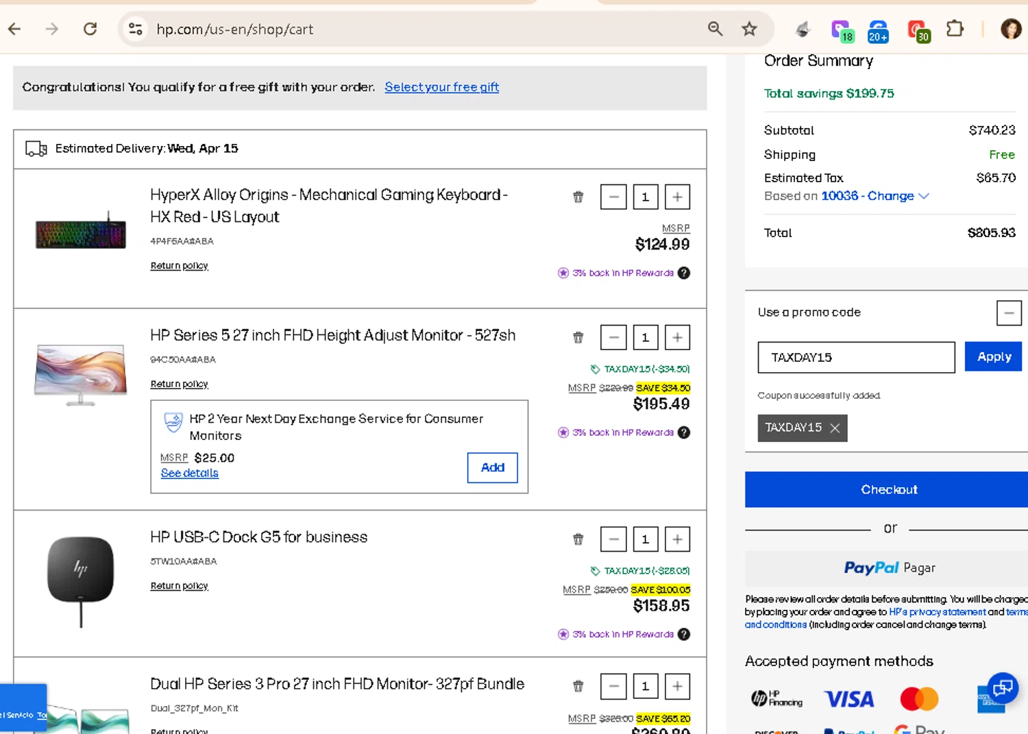This screenshot has height=734, width=1028.
Task: Click the zoom magnifier icon in address bar
Action: 715,29
